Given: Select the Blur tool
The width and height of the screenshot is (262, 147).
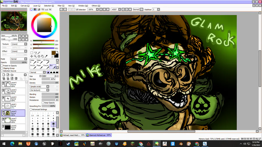Looking at the screenshot, I should point(53,67).
